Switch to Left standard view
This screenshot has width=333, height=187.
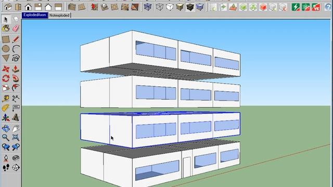[58, 7]
